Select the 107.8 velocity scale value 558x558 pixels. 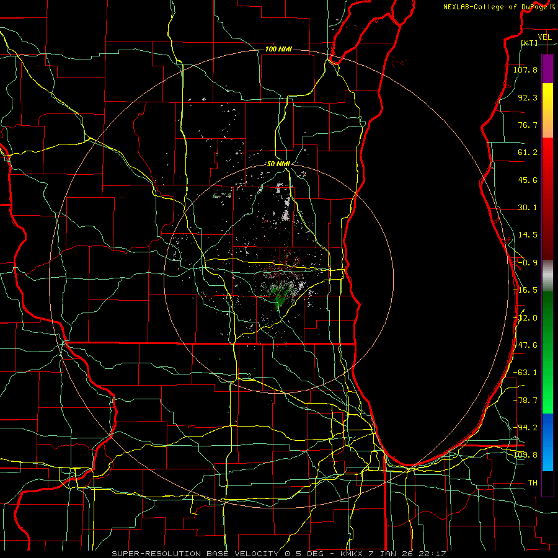click(x=526, y=69)
